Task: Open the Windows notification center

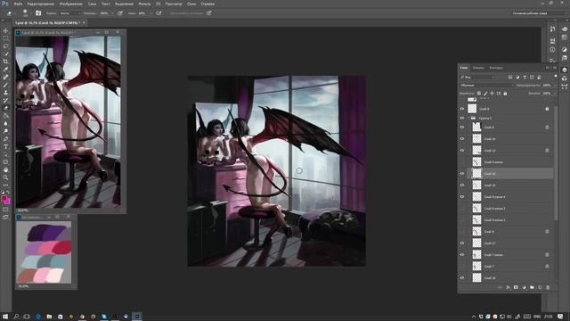Action: tap(560, 317)
